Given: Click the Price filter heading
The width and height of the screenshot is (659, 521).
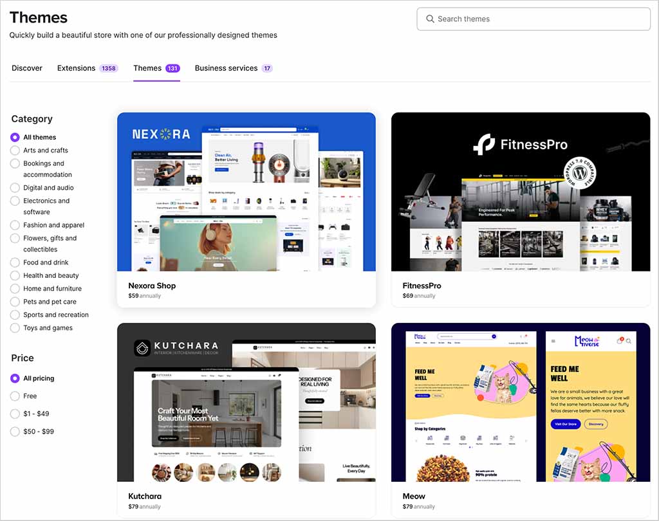Looking at the screenshot, I should [x=23, y=358].
